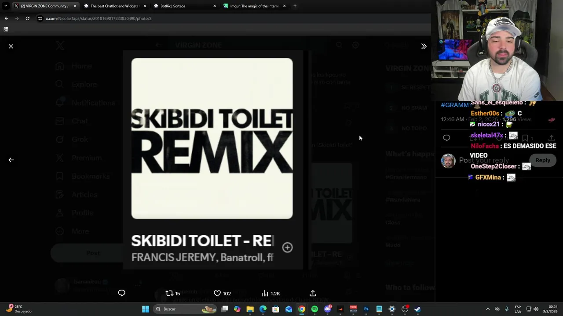Click the Skibidi Toilet Remix image

(x=212, y=138)
